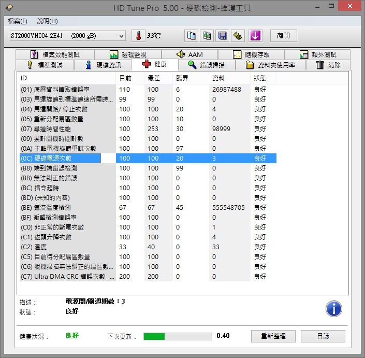Click the 重新整理 button
Image resolution: width=365 pixels, height=358 pixels.
click(273, 336)
